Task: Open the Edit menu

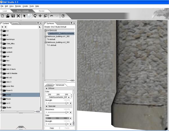Action: click(x=6, y=6)
